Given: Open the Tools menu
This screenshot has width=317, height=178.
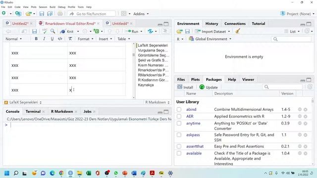Looking at the screenshot, I should tap(80, 7).
